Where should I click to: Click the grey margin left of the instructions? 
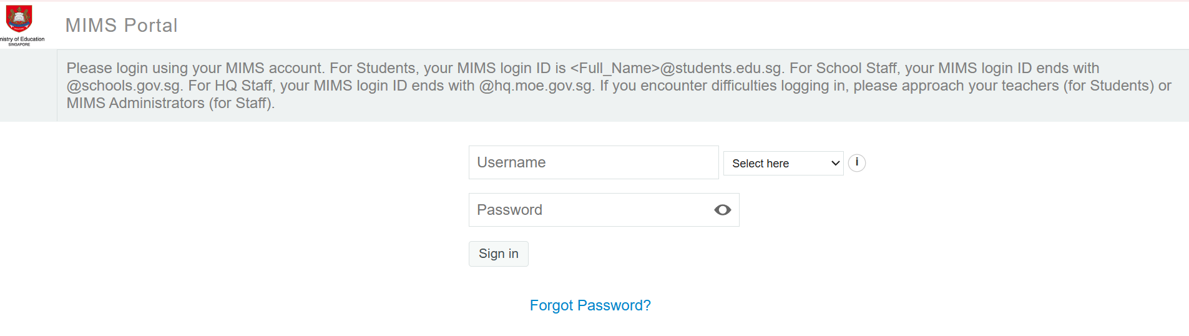pos(28,86)
